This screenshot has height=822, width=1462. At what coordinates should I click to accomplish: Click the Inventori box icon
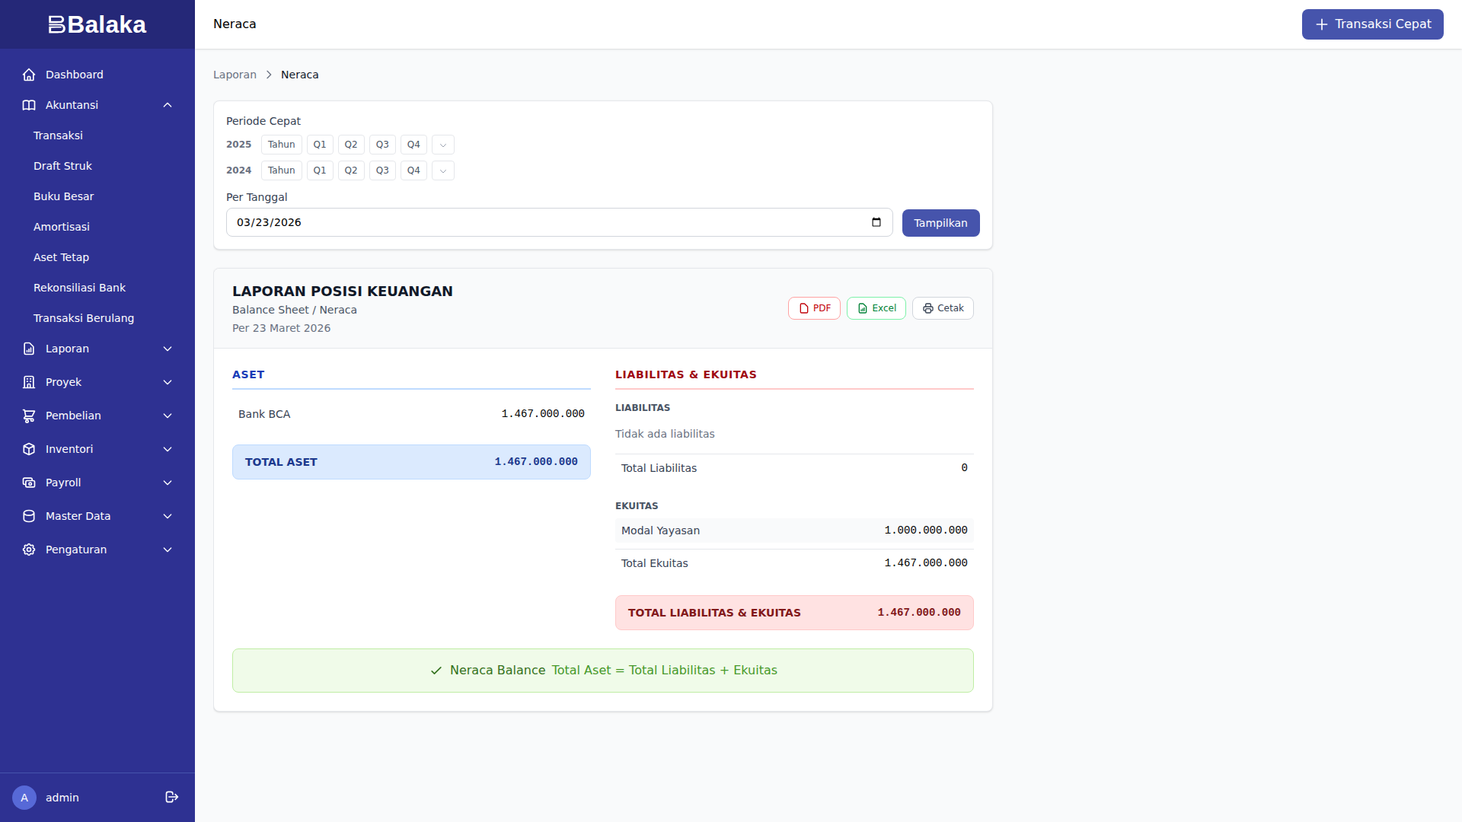29,449
